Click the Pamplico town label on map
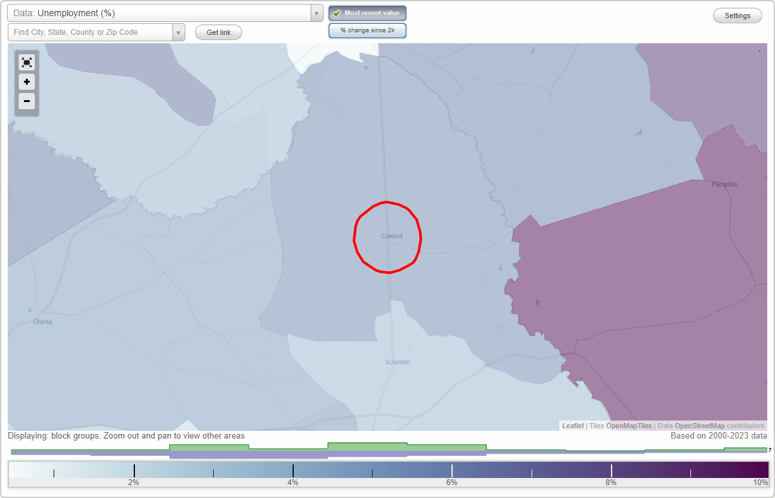 point(725,185)
